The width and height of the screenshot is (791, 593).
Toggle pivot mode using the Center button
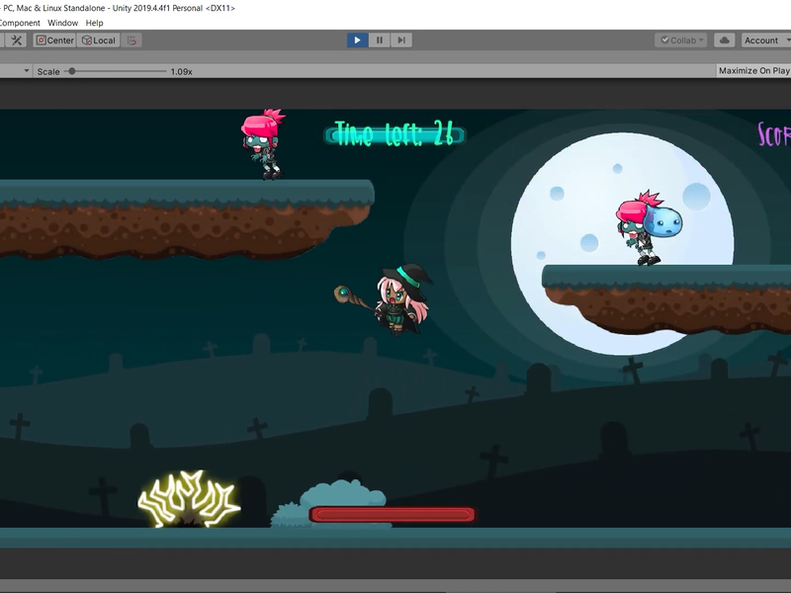click(x=54, y=41)
